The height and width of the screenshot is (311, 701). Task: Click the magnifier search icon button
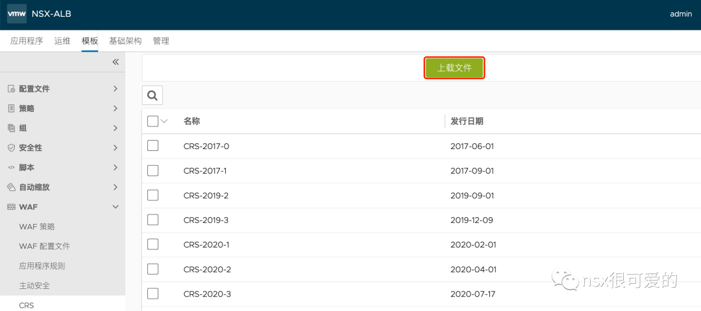(153, 95)
